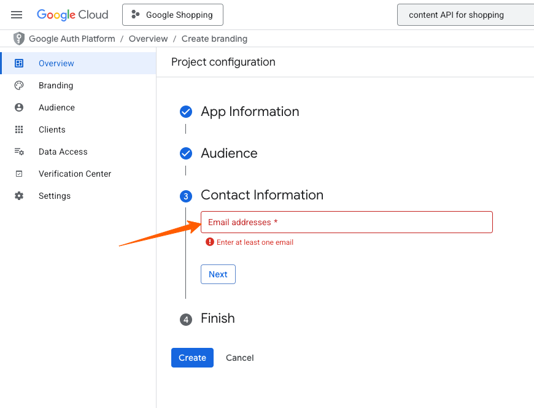Viewport: 534px width, 408px height.
Task: Click the Clients grid icon
Action: click(x=19, y=129)
